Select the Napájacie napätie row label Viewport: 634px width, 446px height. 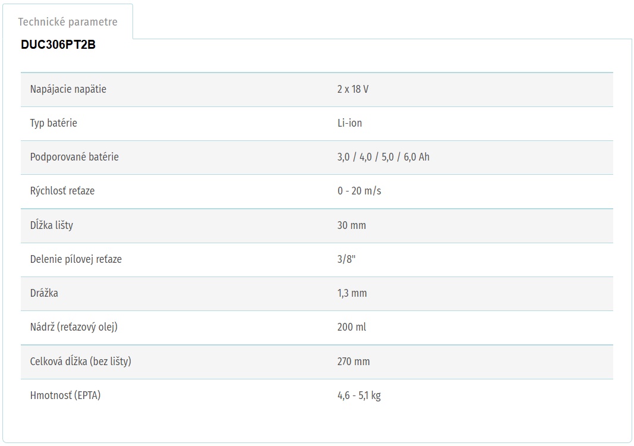pos(68,89)
